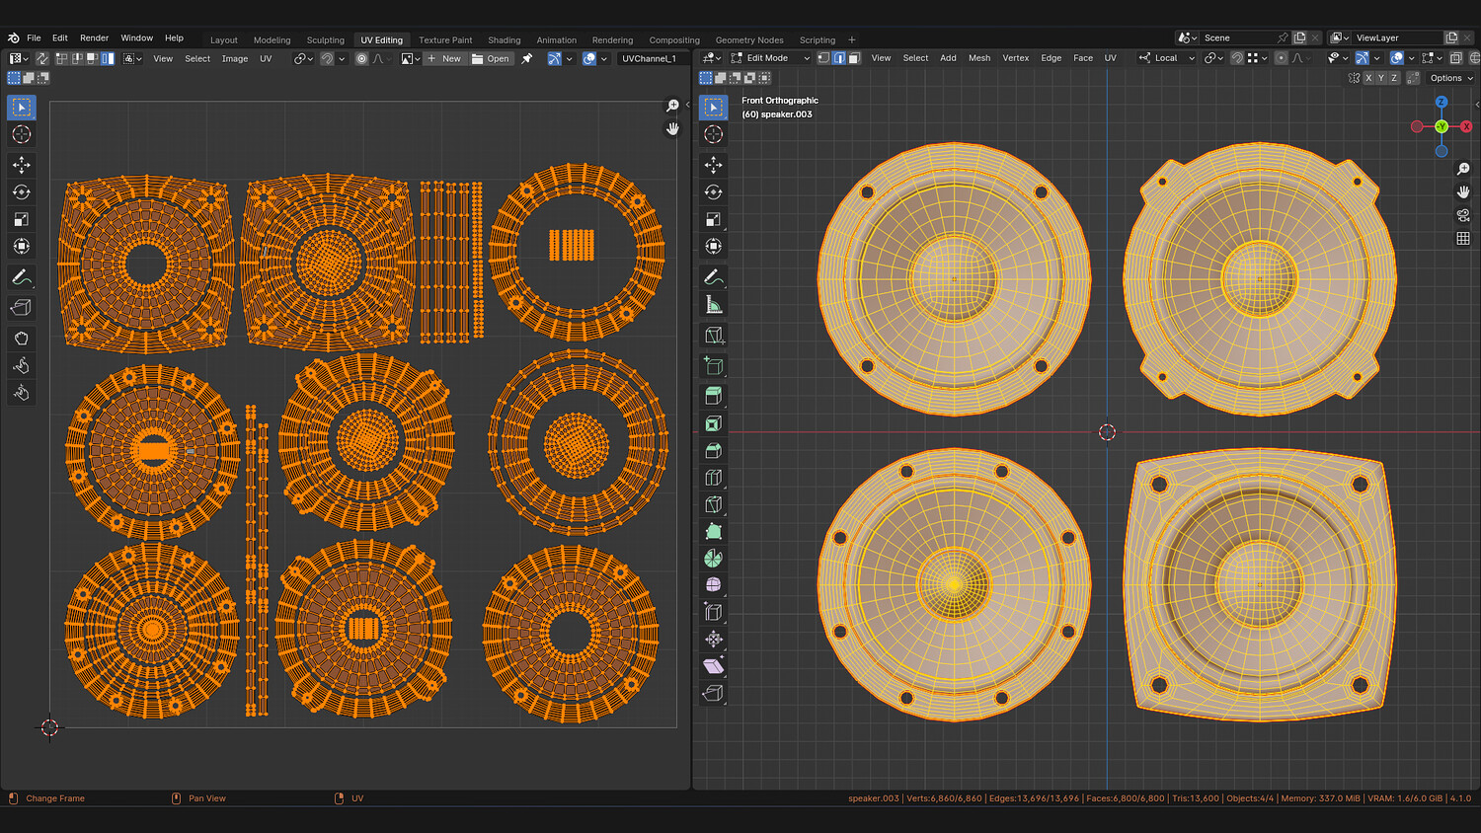Enable face select mode in 3D viewport
1481x833 pixels.
pos(854,58)
